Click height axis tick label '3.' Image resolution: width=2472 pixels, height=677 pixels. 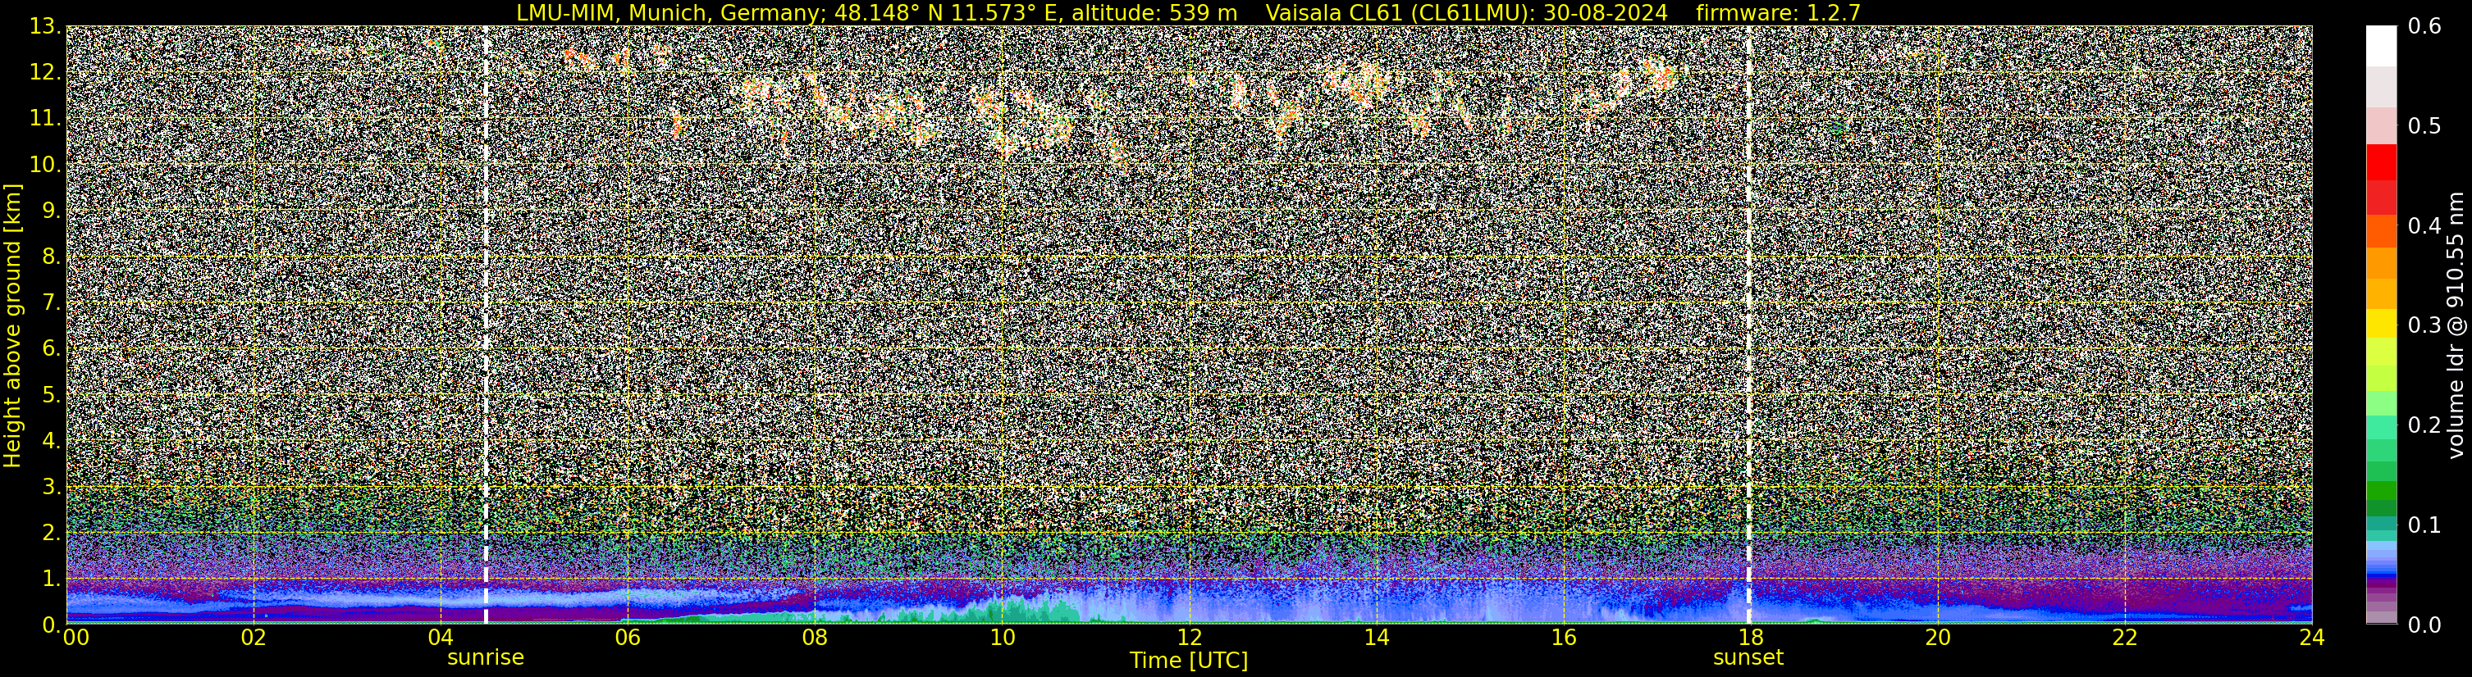click(x=52, y=486)
